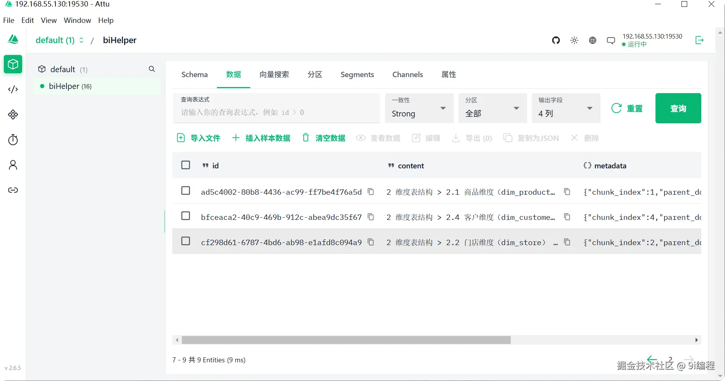Image resolution: width=725 pixels, height=381 pixels.
Task: Click 清空数据 trash button
Action: tap(324, 138)
